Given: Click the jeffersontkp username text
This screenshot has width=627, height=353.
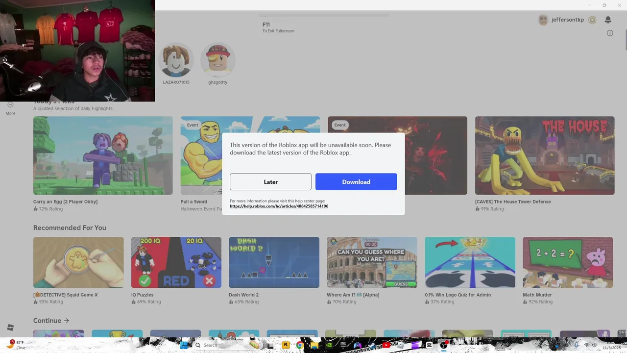Looking at the screenshot, I should pos(568,20).
